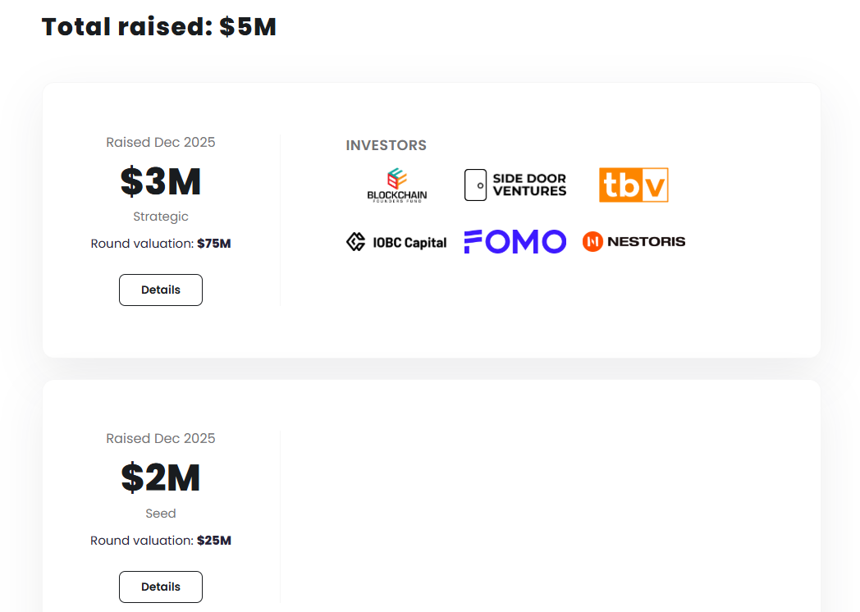Open the orange tbv investor logo

[x=634, y=185]
